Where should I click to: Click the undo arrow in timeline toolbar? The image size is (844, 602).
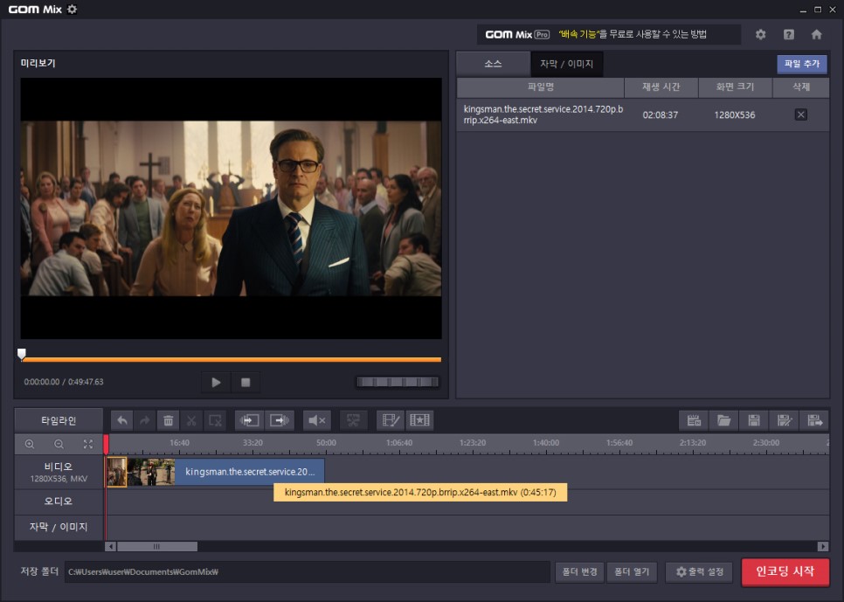point(122,420)
